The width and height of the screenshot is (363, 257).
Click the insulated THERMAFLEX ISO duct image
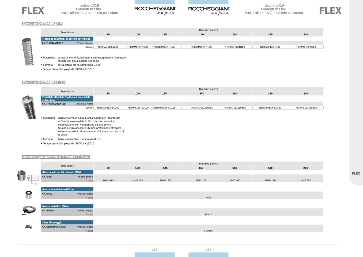tap(28, 107)
